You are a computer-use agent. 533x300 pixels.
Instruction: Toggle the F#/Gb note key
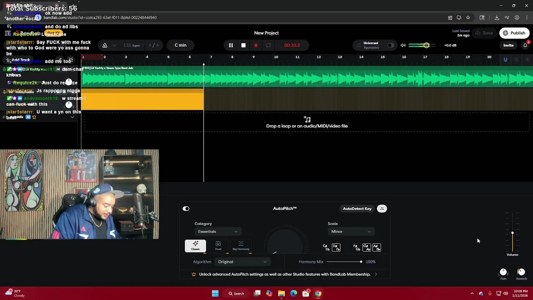coord(356,247)
